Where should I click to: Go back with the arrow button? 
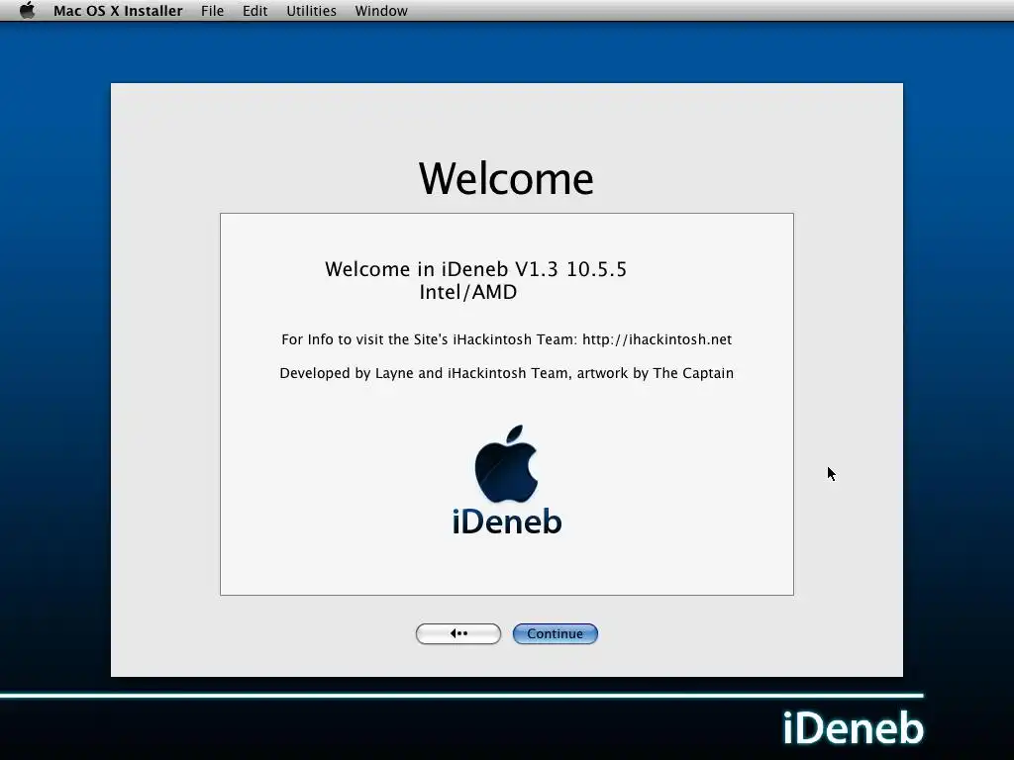[x=457, y=634]
